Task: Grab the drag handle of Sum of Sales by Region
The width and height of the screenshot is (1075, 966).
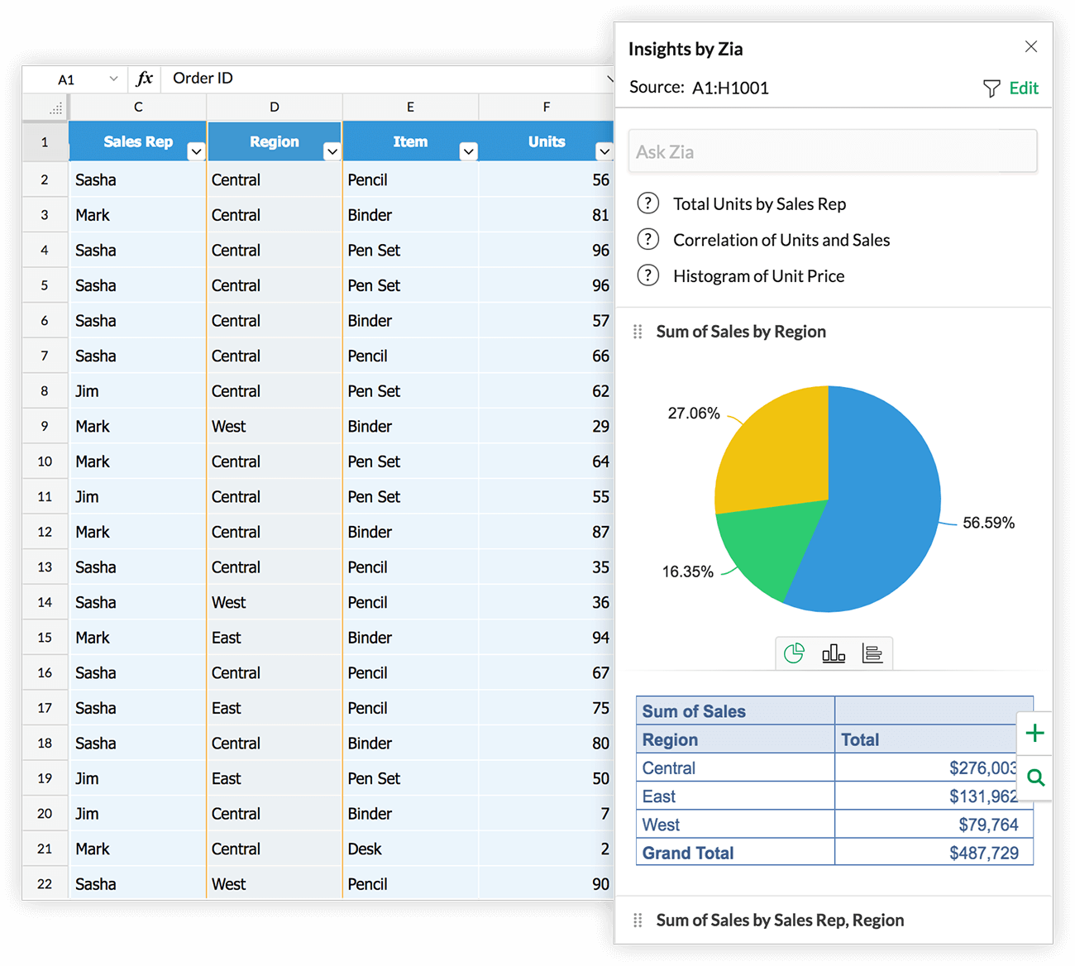Action: 638,332
